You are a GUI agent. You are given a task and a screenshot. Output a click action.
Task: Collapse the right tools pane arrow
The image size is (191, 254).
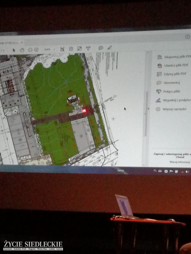(x=149, y=108)
